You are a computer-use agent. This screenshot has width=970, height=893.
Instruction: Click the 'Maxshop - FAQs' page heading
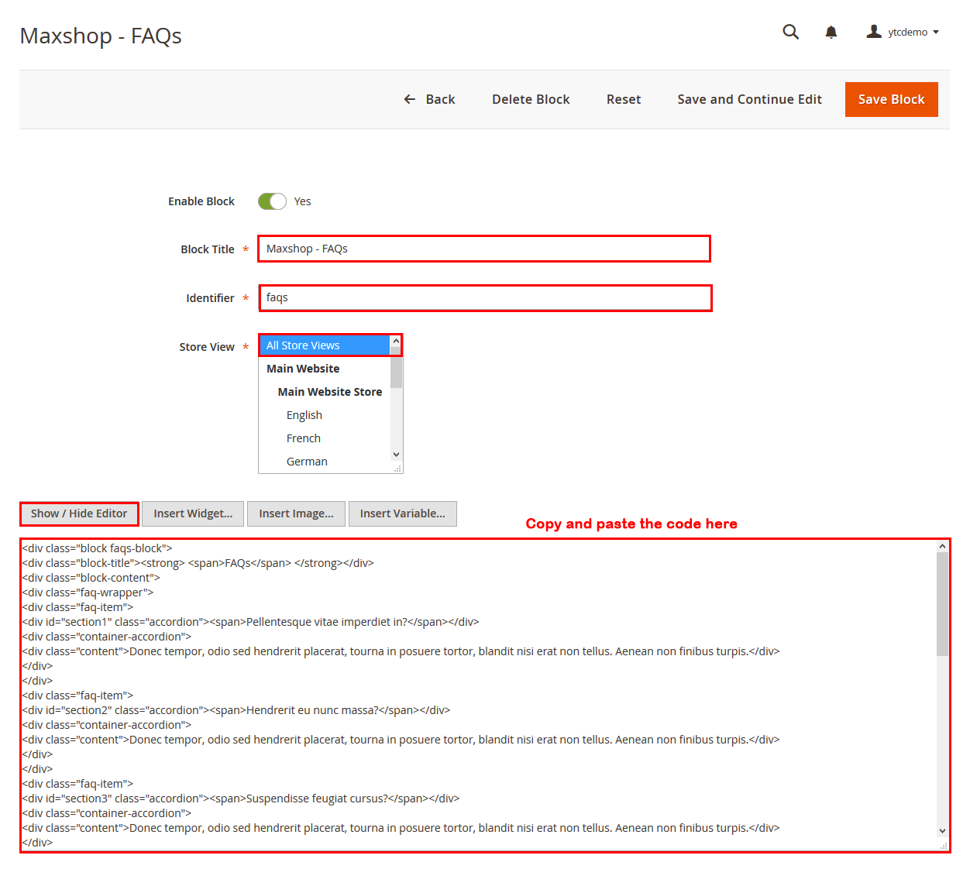pyautogui.click(x=101, y=36)
